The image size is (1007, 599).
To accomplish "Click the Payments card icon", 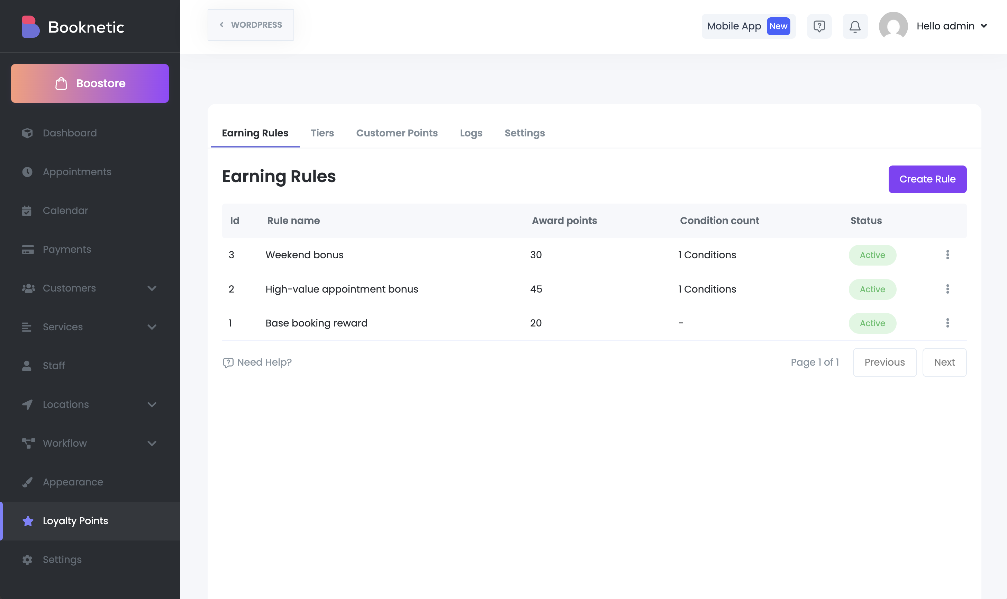I will [27, 249].
